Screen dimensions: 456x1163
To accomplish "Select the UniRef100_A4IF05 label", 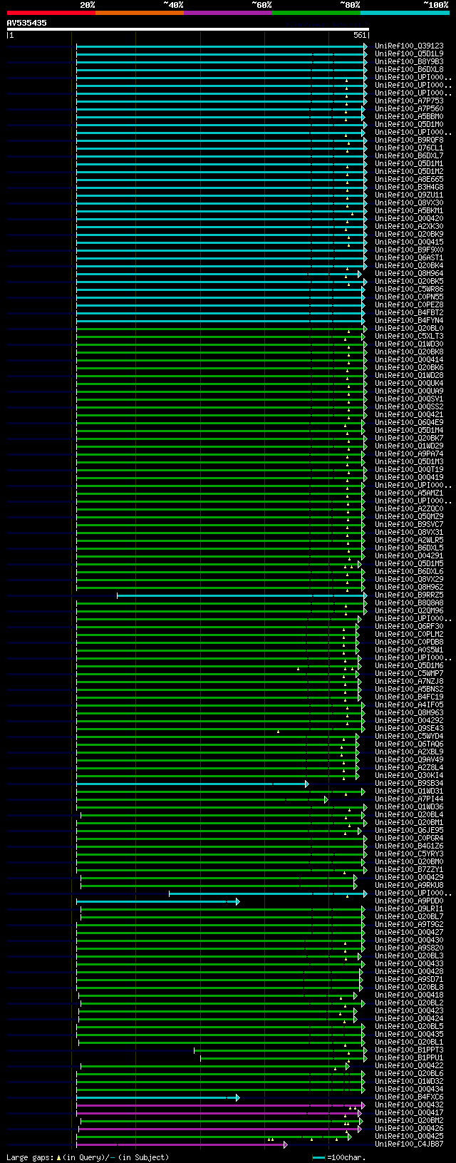I will [409, 705].
